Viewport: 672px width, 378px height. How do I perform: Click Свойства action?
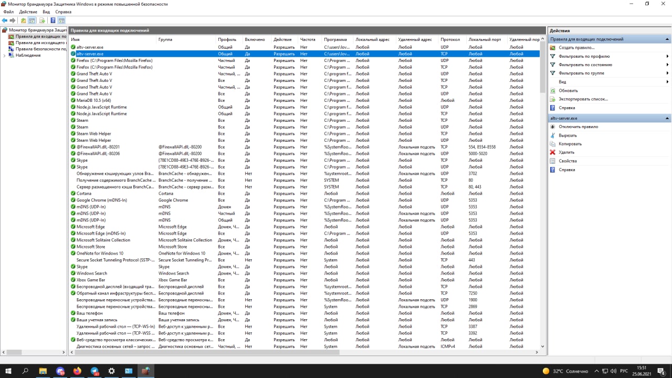(x=568, y=161)
